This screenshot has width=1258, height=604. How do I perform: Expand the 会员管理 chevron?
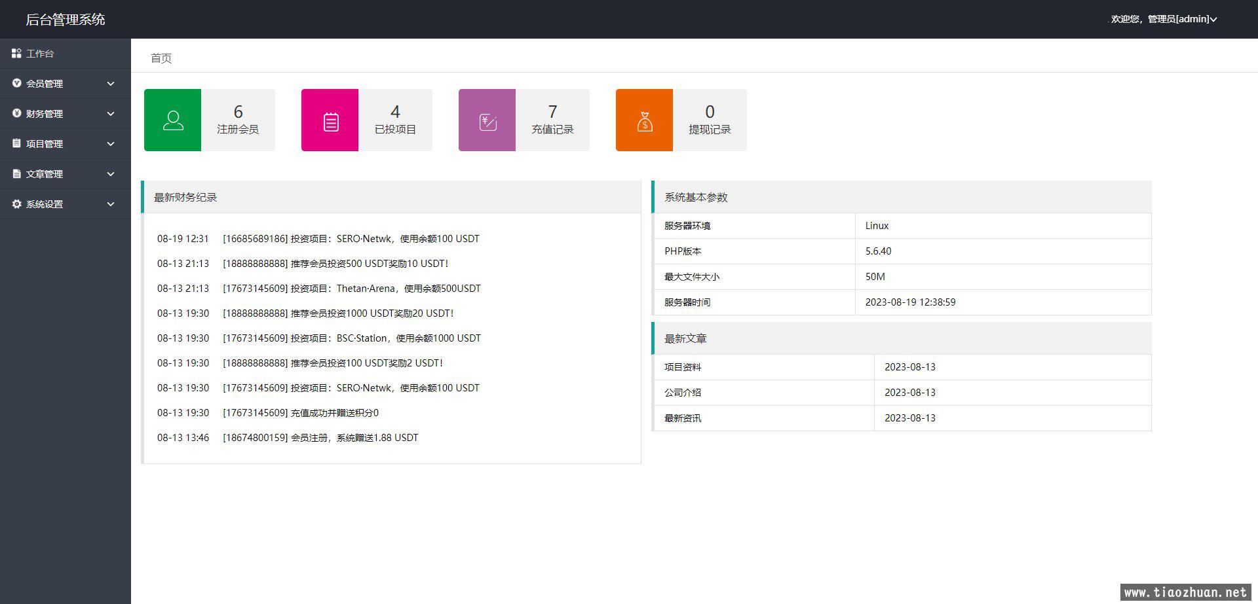111,84
